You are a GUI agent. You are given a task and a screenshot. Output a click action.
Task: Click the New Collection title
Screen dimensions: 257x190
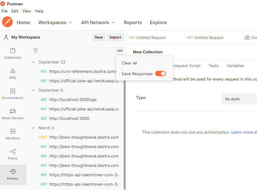click(148, 52)
